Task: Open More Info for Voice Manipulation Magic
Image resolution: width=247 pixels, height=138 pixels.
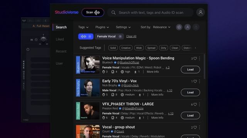Action: point(153,72)
